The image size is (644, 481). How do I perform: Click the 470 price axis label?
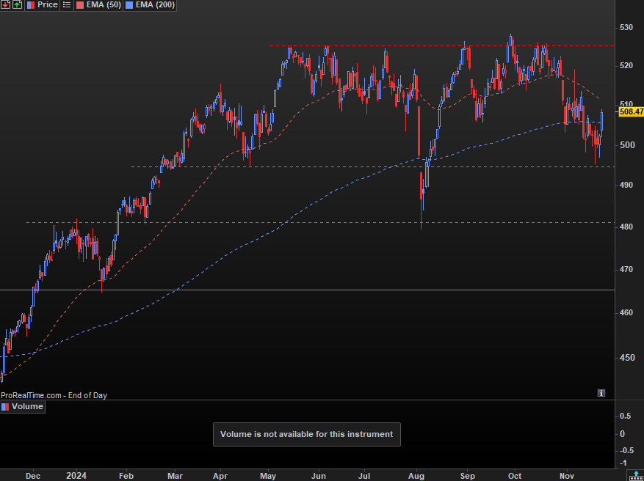click(626, 269)
